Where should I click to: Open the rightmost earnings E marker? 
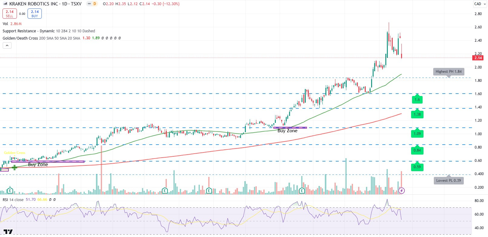[302, 191]
